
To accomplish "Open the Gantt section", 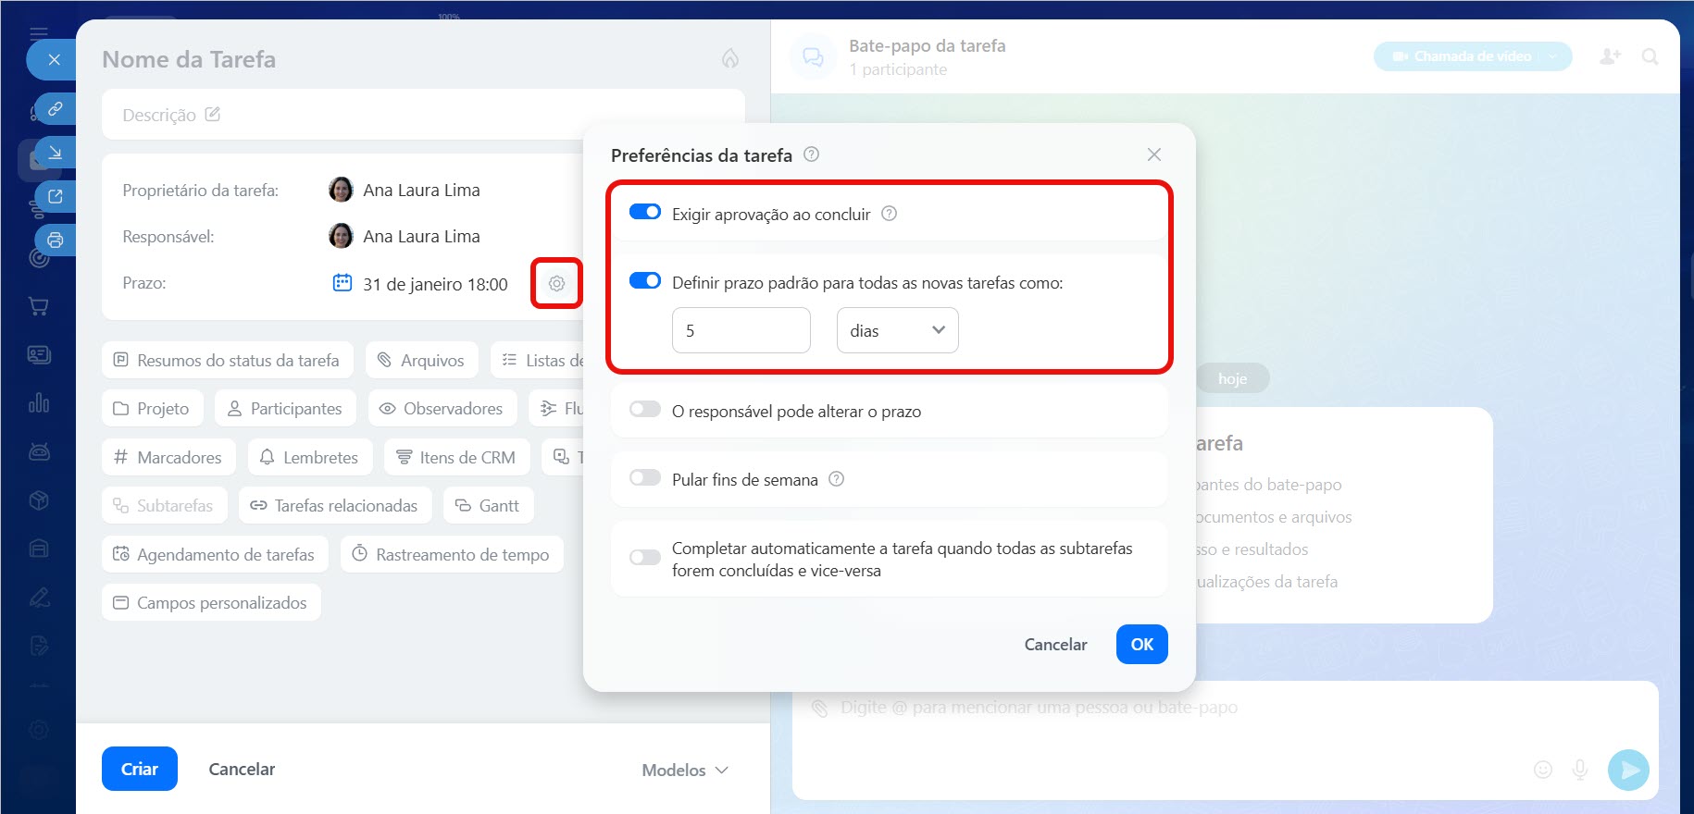I will (x=488, y=506).
